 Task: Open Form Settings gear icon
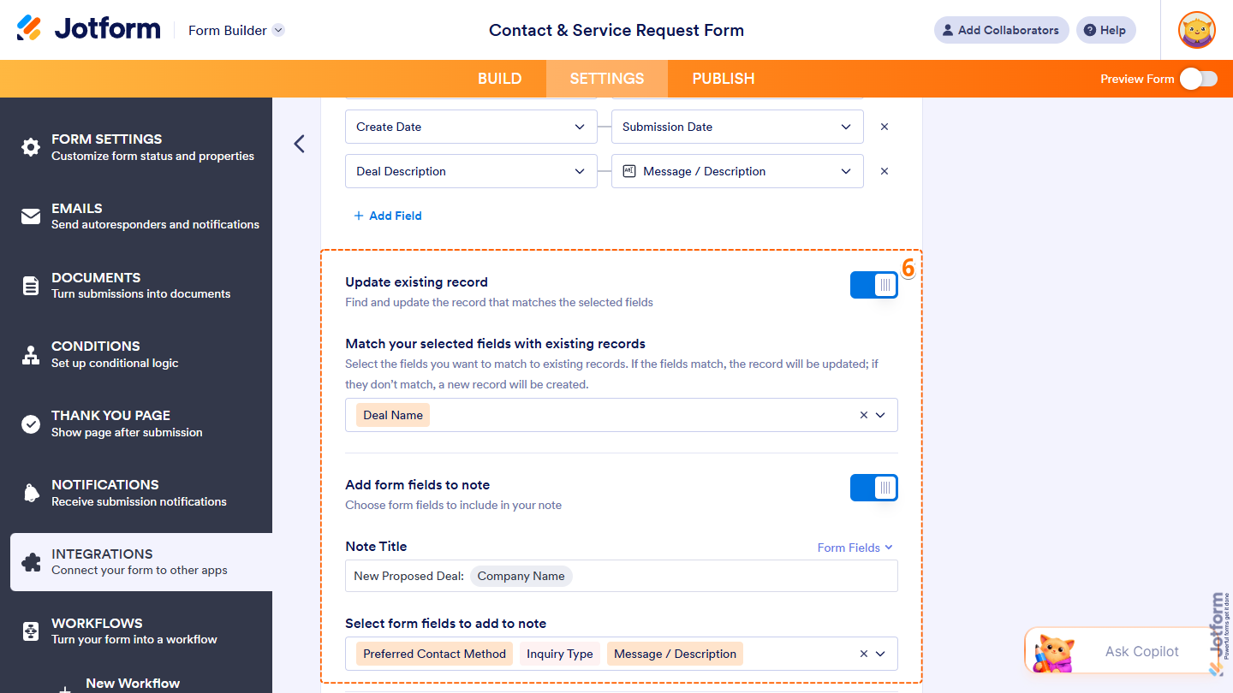[x=31, y=147]
